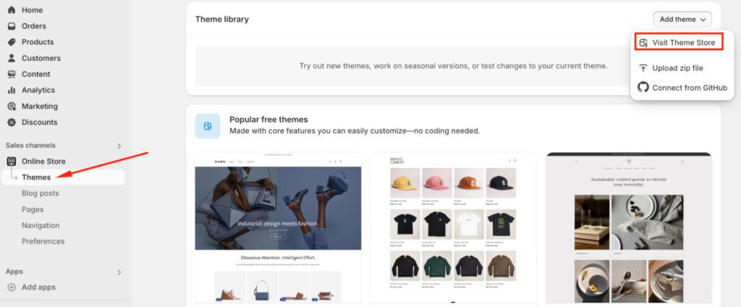Open the Themes sidebar item

coord(36,177)
